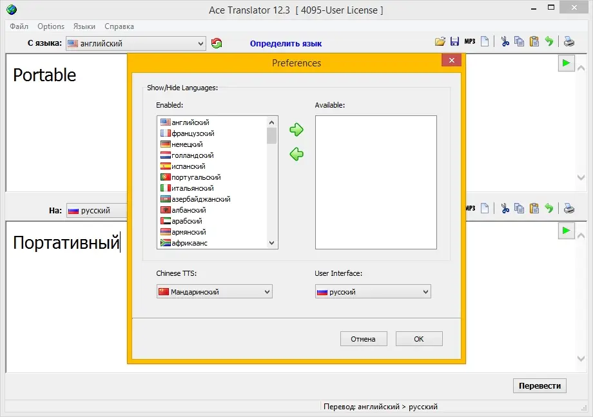
Task: Click the source text Portable
Action: point(44,75)
